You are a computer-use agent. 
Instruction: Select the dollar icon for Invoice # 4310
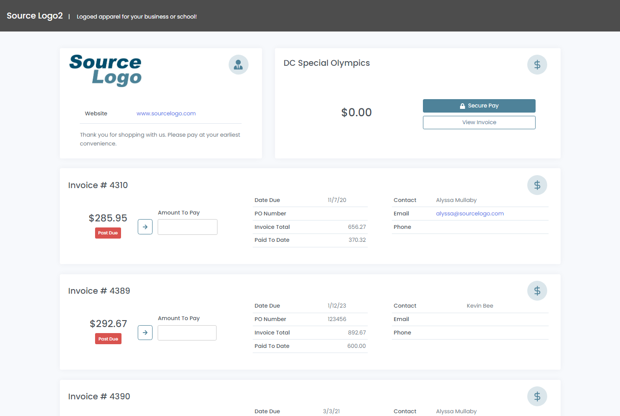(537, 185)
